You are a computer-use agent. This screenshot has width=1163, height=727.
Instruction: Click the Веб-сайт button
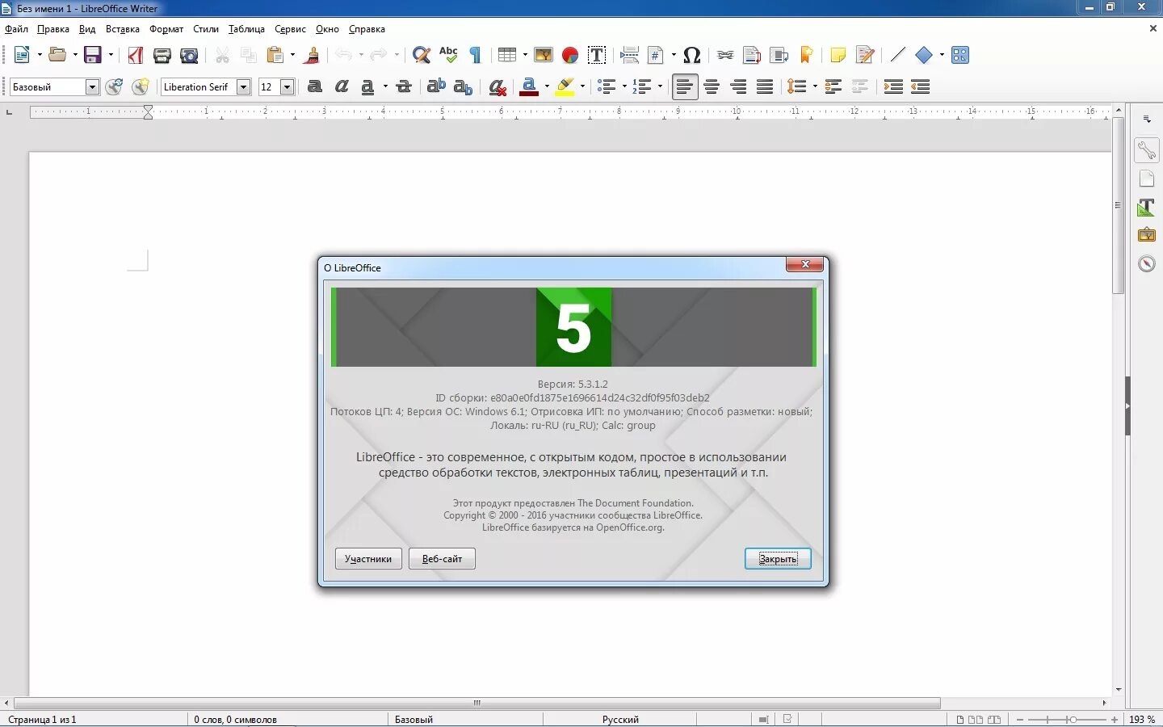[x=442, y=559]
